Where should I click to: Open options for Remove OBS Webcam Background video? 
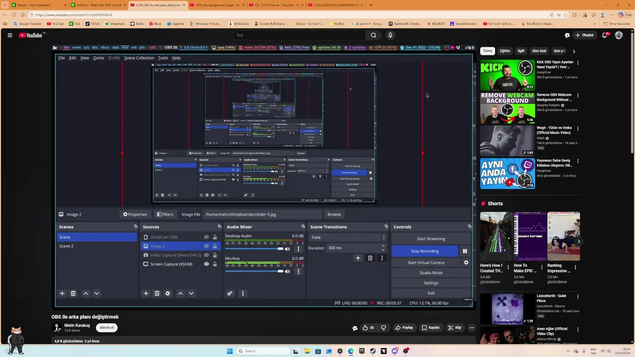578,96
